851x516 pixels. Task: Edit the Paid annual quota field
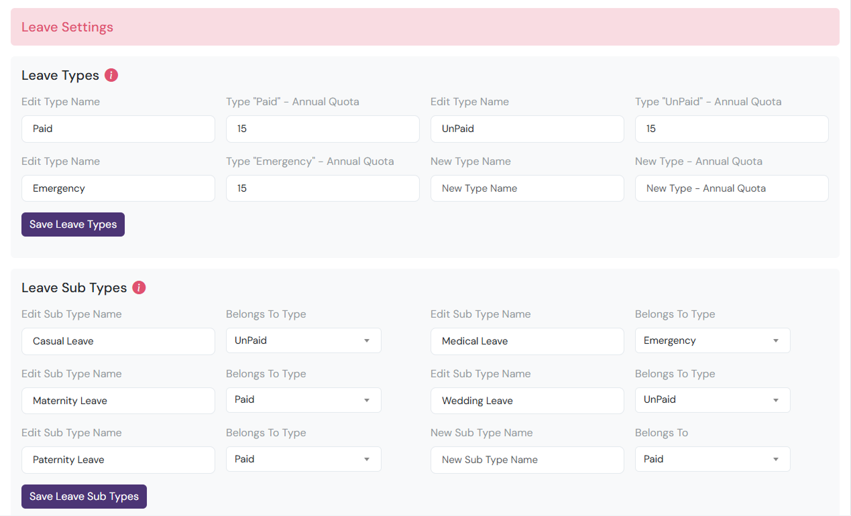coord(323,129)
